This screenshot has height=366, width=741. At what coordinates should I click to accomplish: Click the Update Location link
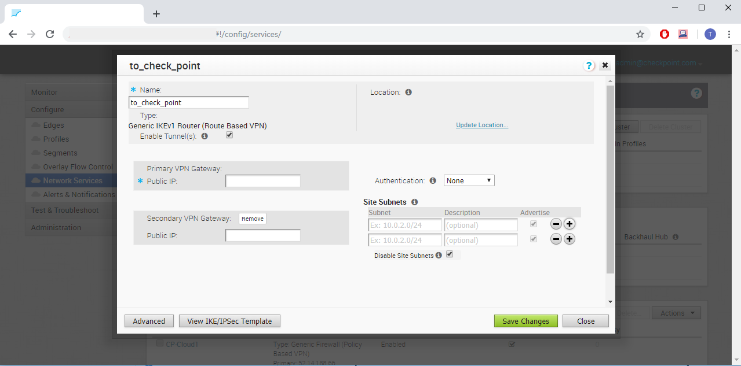click(481, 125)
